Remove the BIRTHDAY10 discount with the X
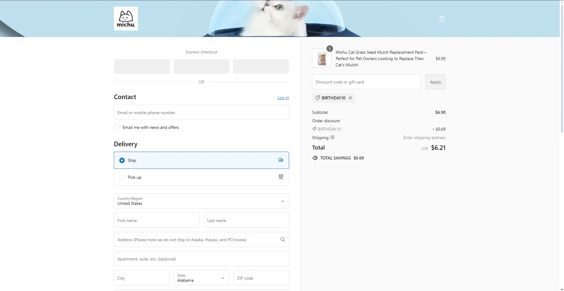Screen dimensions: 564x291 point(350,98)
